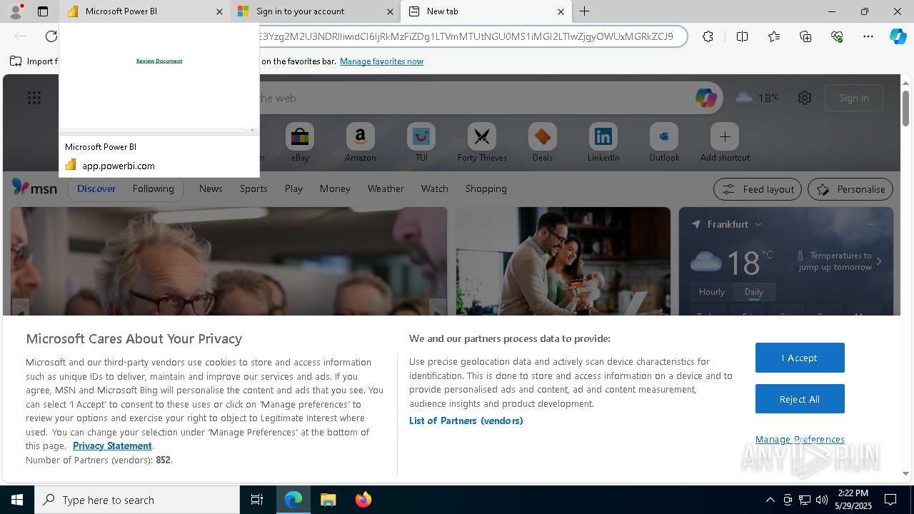The width and height of the screenshot is (914, 514).
Task: Open the LinkedIn shortcut tile
Action: point(603,142)
